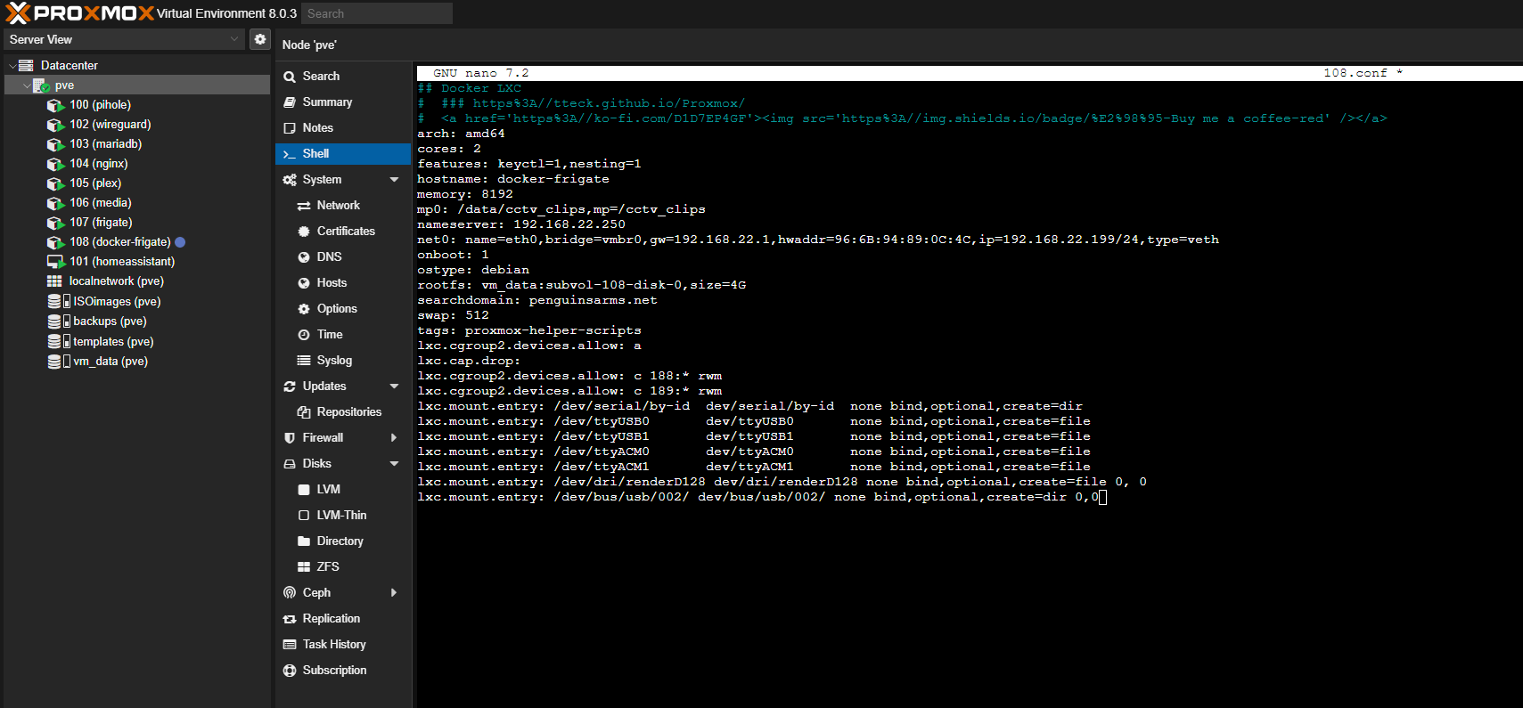Image resolution: width=1523 pixels, height=708 pixels.
Task: Open the Syslog list icon
Action: pyautogui.click(x=304, y=361)
